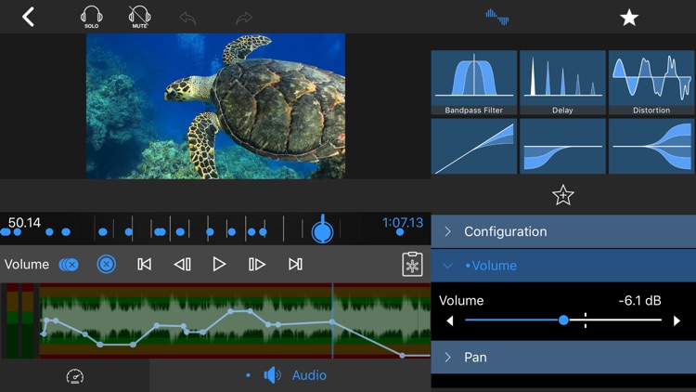Open the speed gauge tab
The height and width of the screenshot is (392, 696).
click(74, 376)
